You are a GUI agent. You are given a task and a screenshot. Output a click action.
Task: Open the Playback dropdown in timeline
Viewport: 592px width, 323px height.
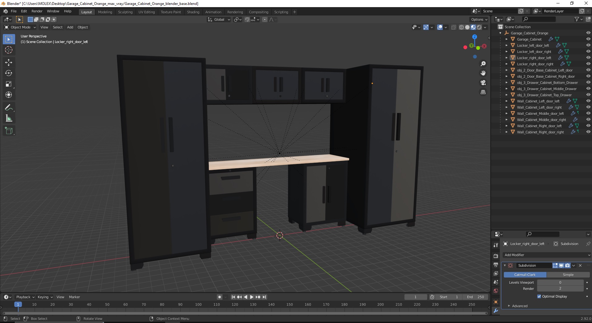[25, 297]
